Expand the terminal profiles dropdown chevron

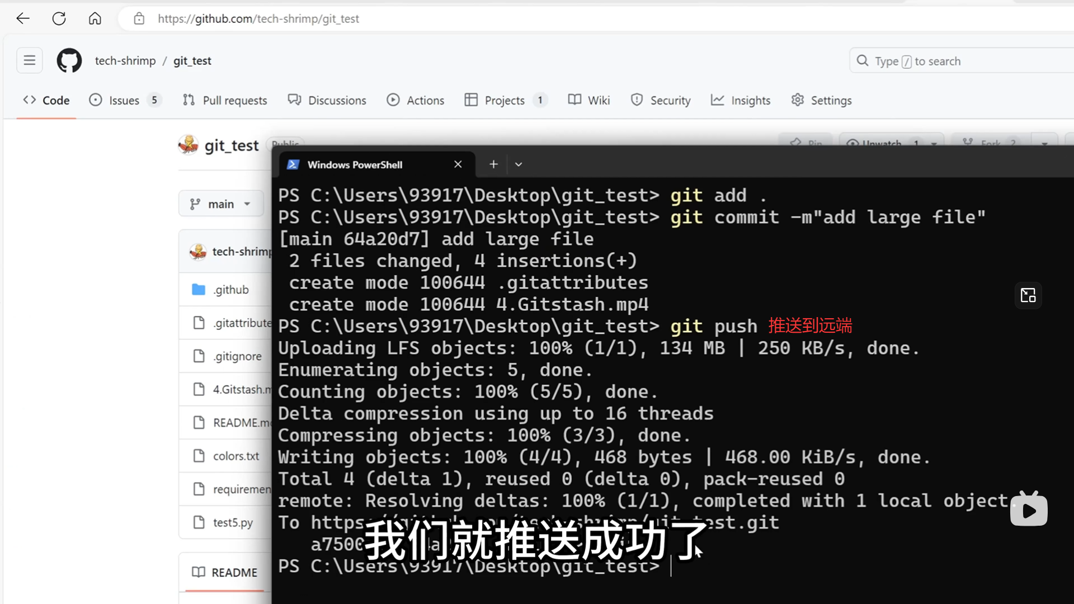519,164
